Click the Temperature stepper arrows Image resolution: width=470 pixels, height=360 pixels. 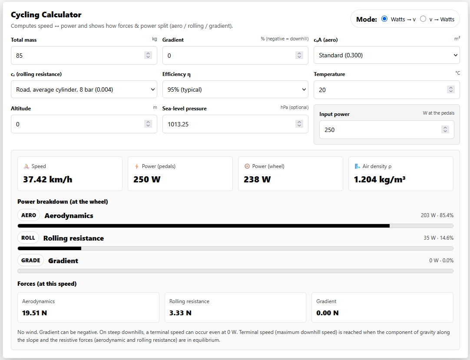450,89
